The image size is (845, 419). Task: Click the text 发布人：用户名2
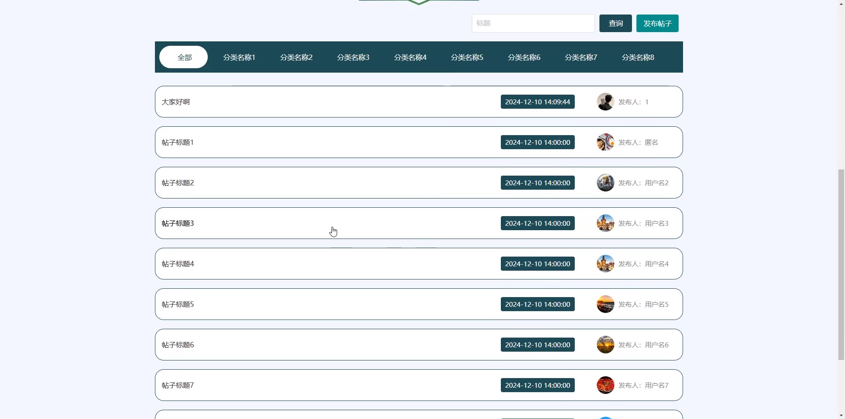point(643,183)
